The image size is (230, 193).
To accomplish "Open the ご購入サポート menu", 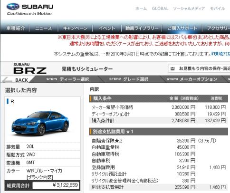I will point(182,28).
